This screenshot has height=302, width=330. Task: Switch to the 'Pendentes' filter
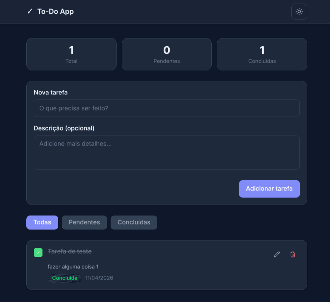84,222
